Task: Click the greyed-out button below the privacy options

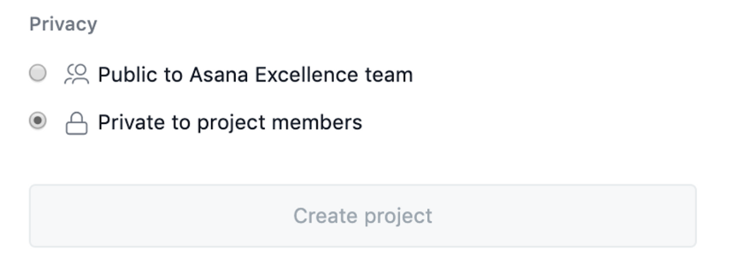Action: 363,215
